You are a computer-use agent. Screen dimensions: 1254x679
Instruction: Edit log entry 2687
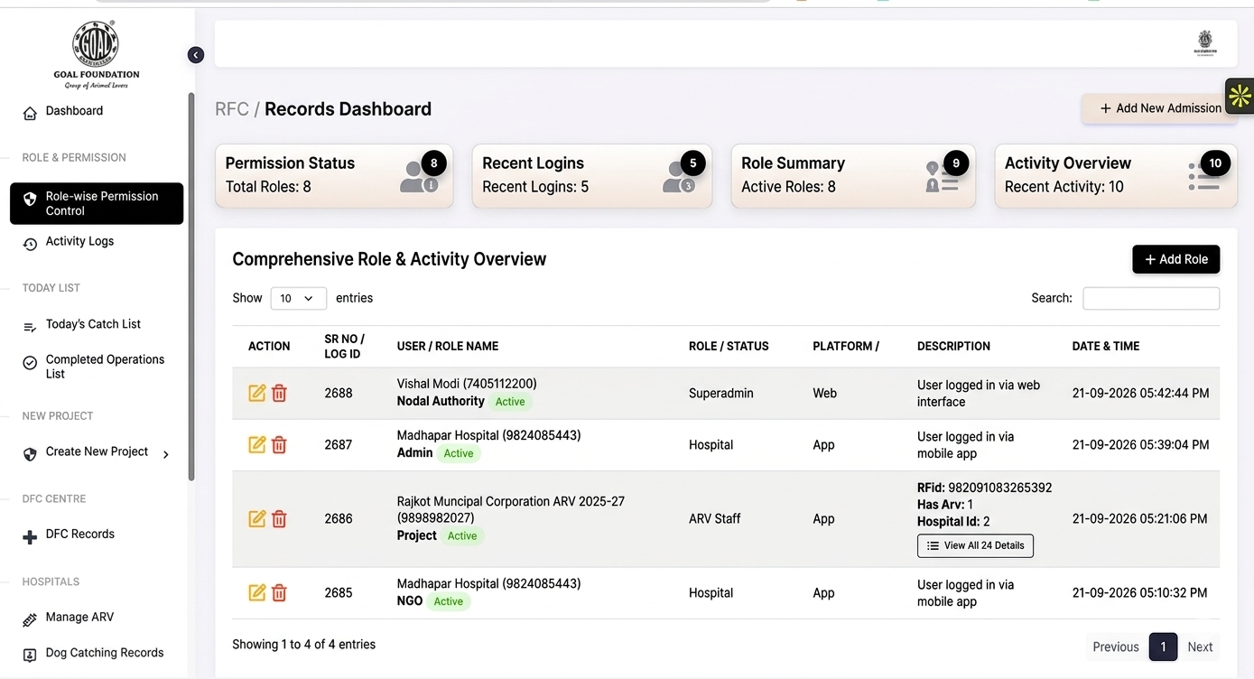tap(257, 444)
